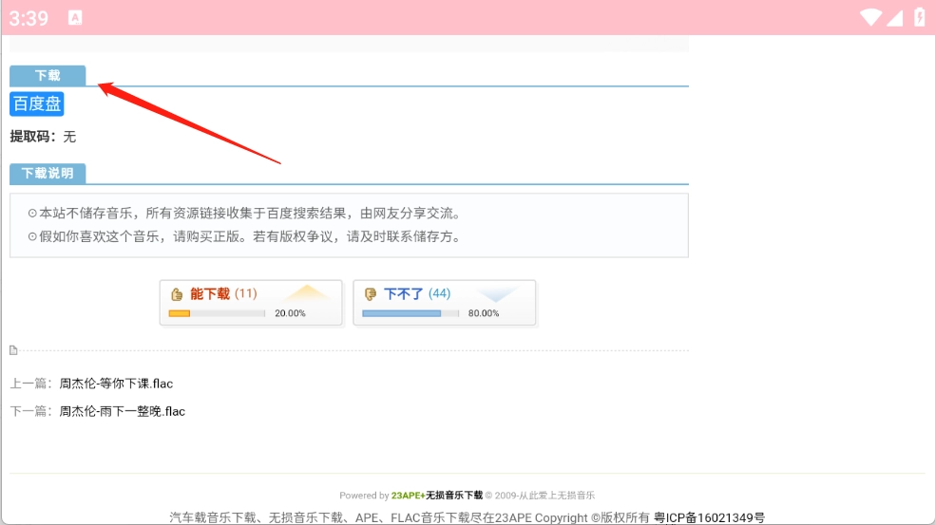Select the 下载说明 section tab
This screenshot has height=525, width=935.
click(x=48, y=173)
